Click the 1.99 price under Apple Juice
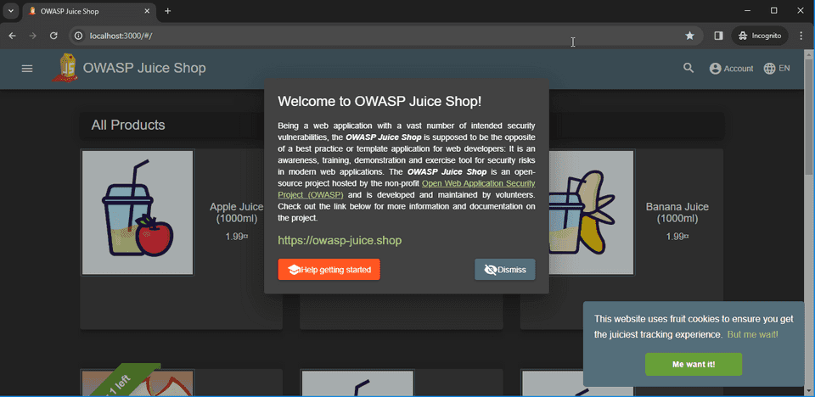The image size is (815, 397). tap(237, 237)
